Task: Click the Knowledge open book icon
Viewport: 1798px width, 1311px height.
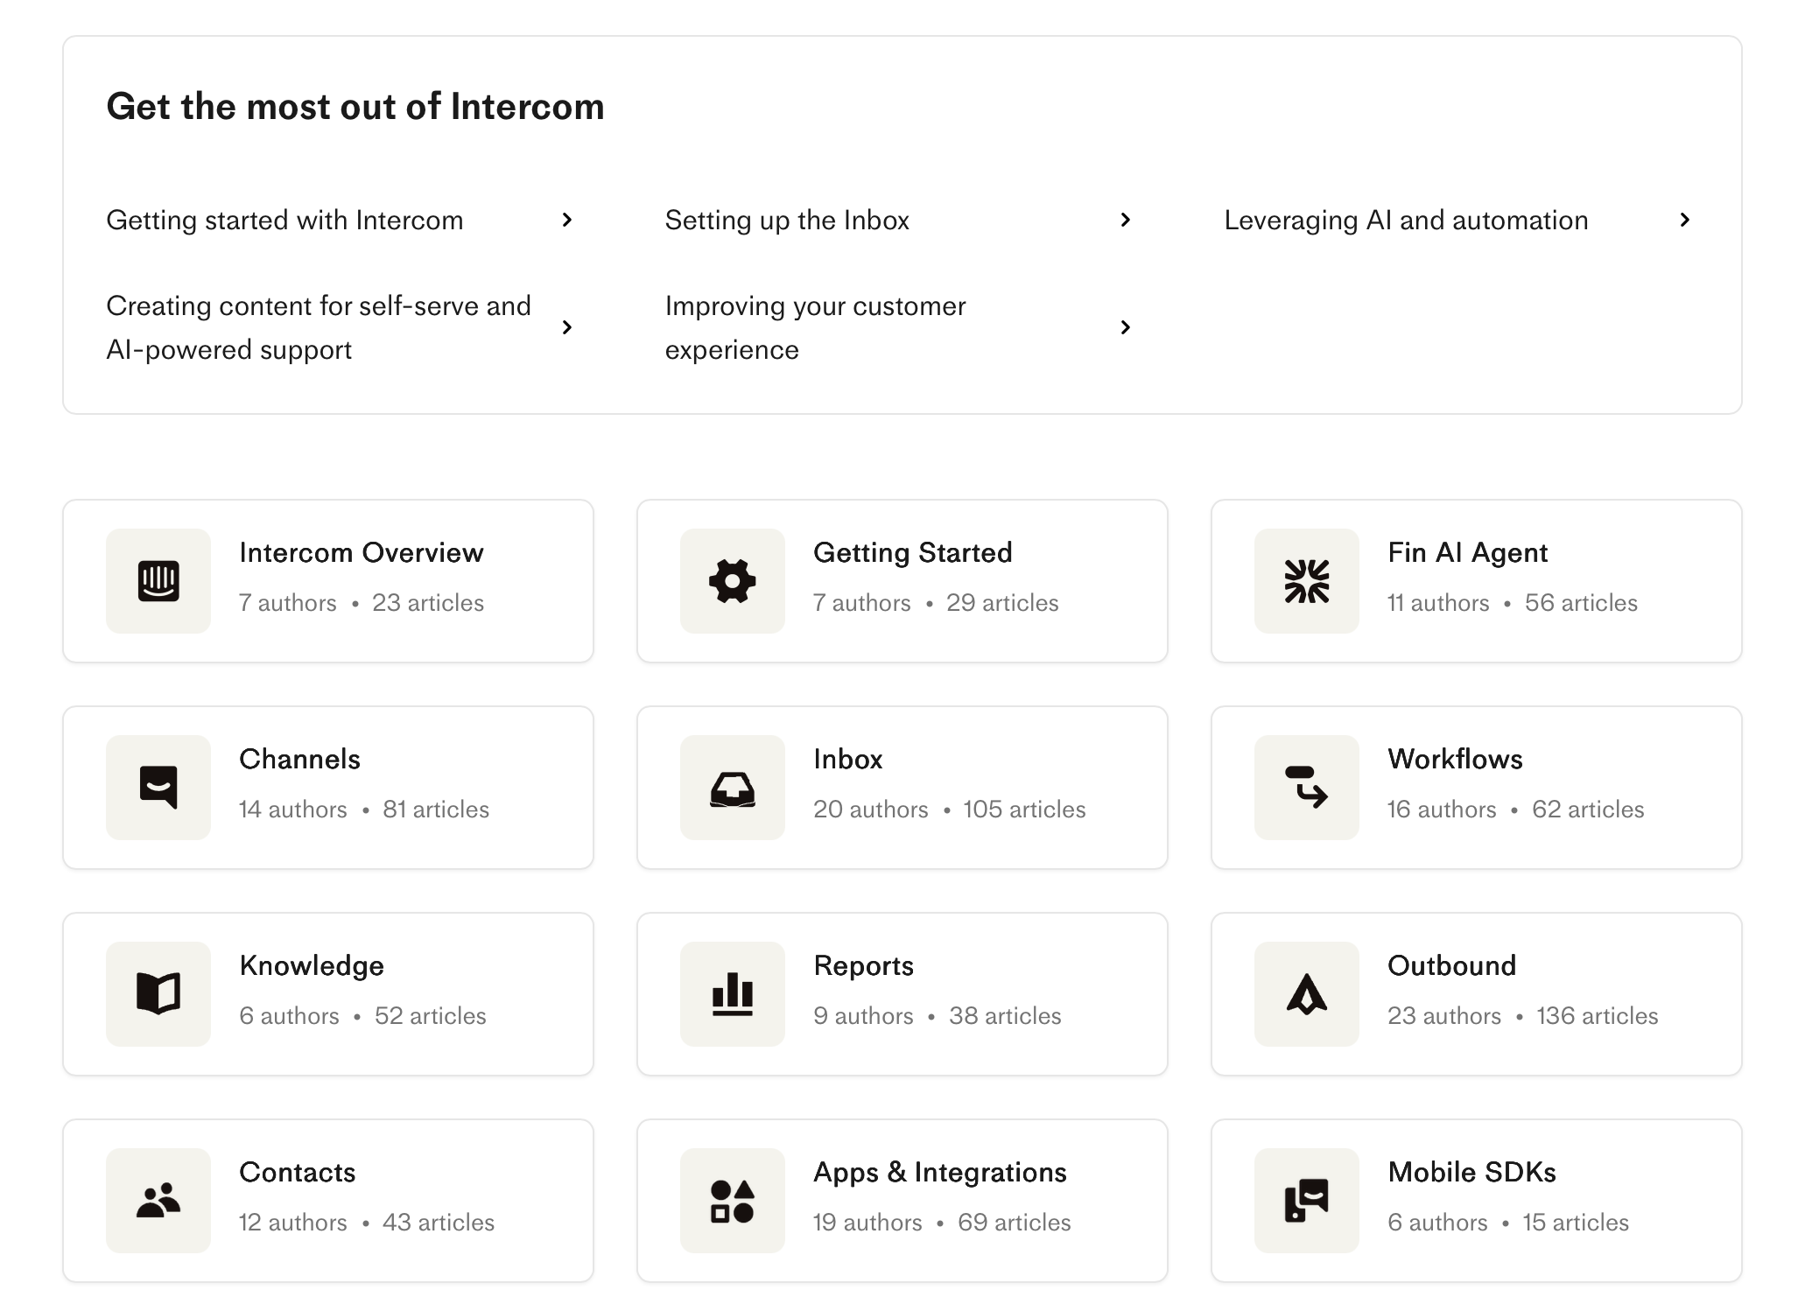Action: click(158, 994)
